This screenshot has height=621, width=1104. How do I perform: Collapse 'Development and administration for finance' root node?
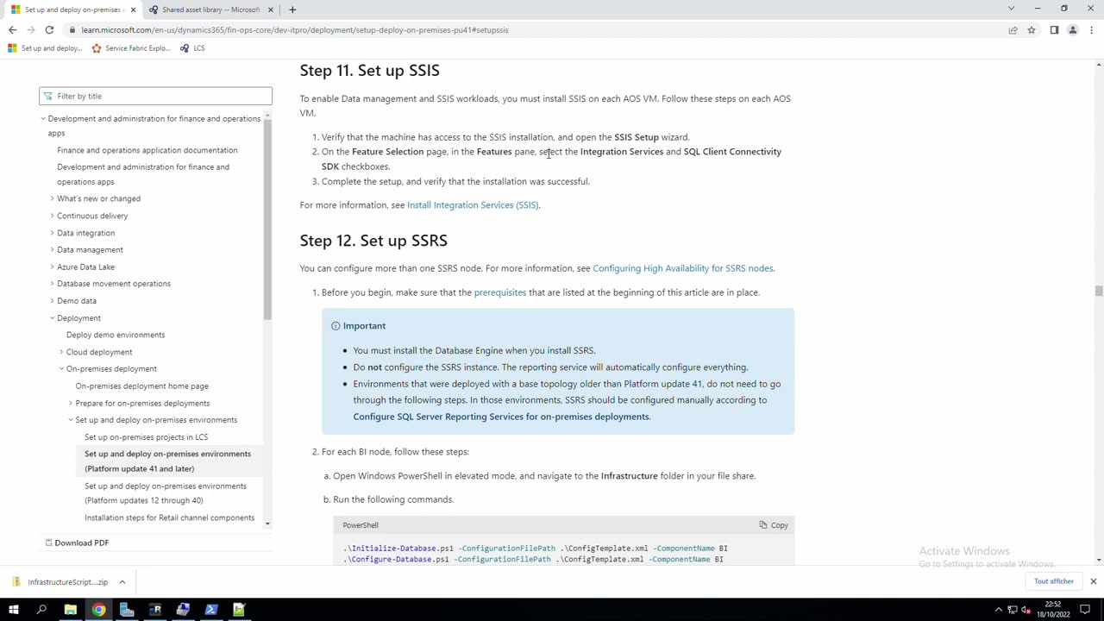(43, 119)
